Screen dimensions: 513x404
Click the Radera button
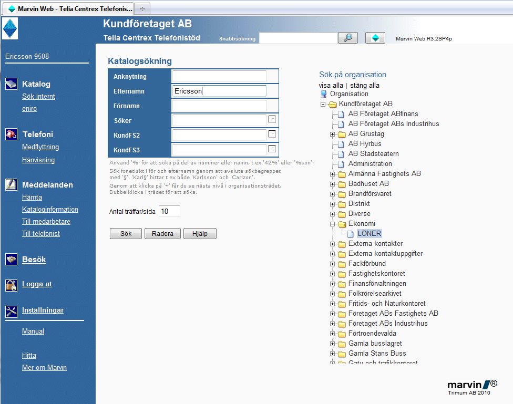click(x=162, y=234)
